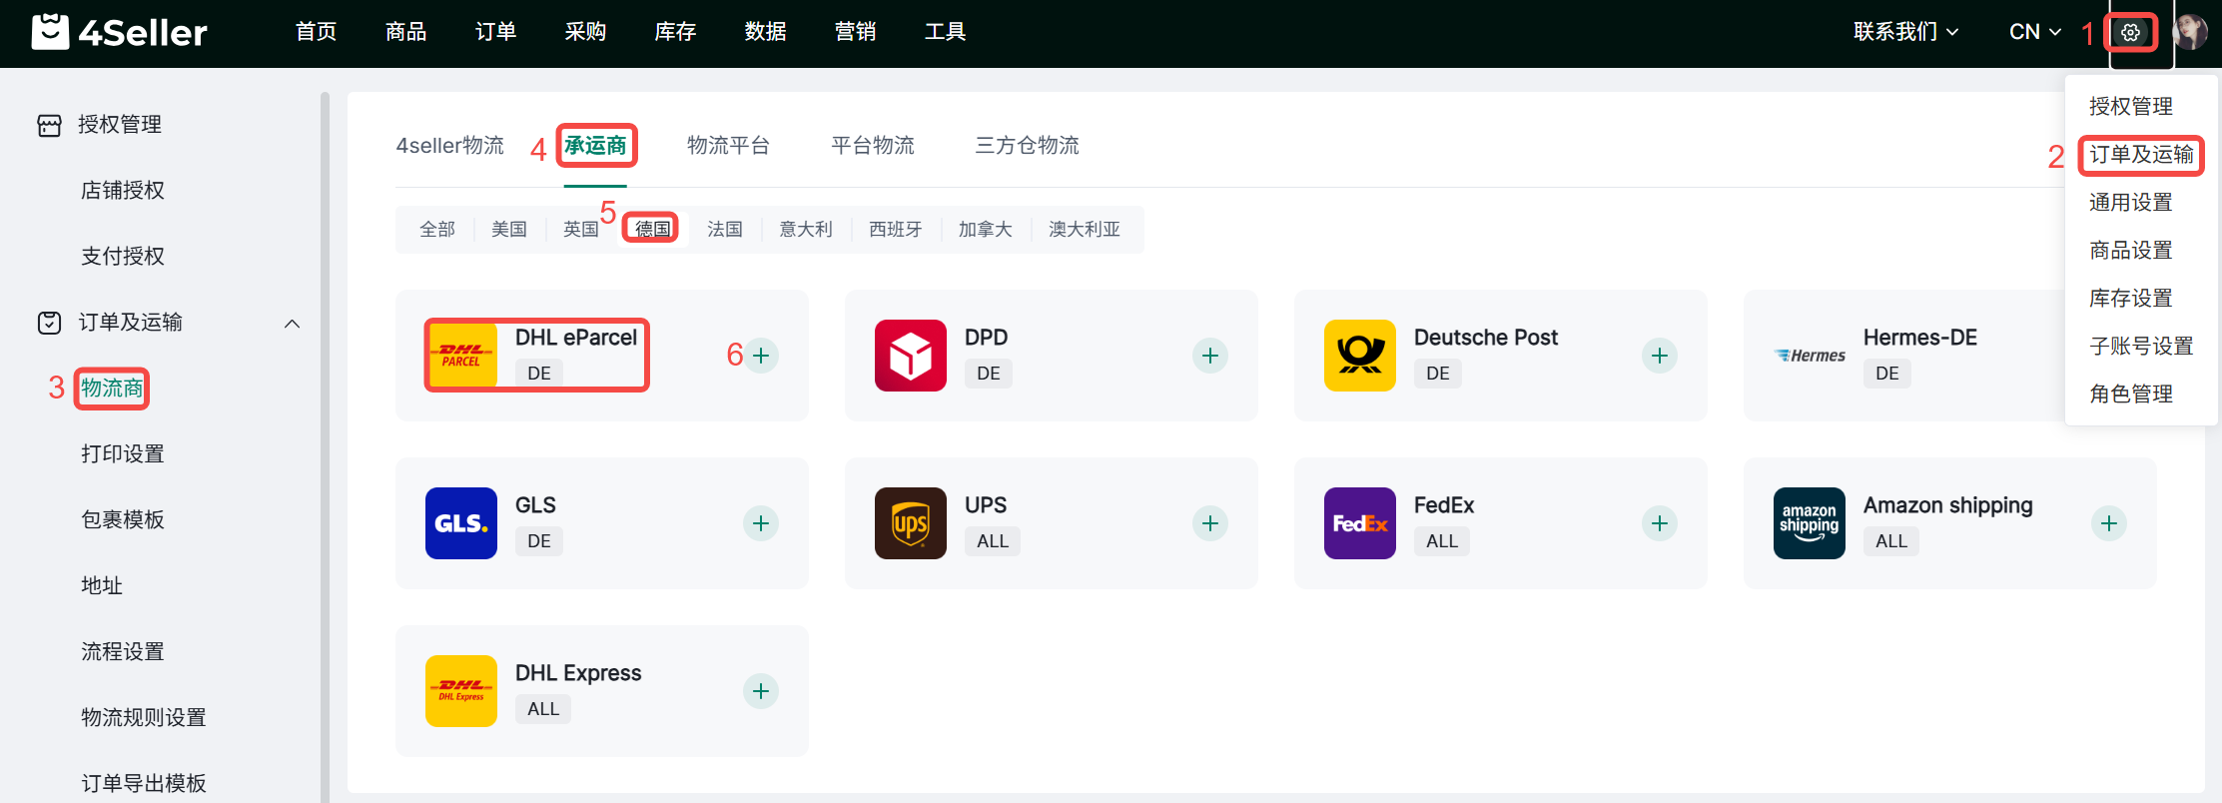Image resolution: width=2222 pixels, height=803 pixels.
Task: Switch to the 物流平台 tab
Action: click(728, 146)
